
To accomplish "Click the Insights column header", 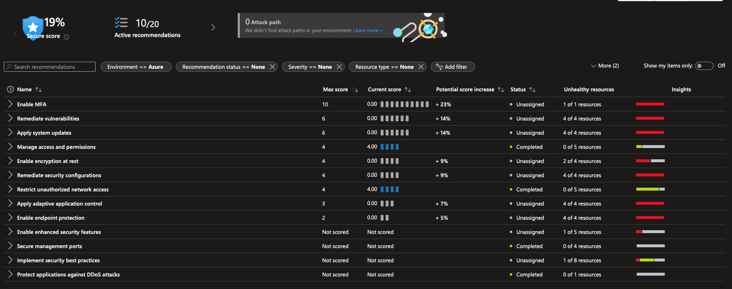I will click(681, 90).
